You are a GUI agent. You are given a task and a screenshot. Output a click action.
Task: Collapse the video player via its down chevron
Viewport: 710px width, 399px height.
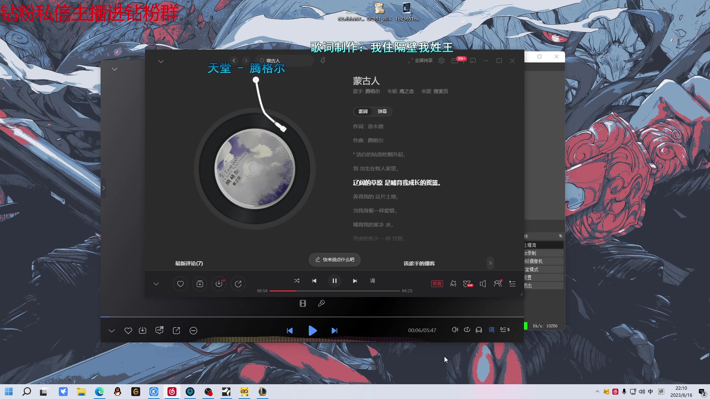point(112,331)
